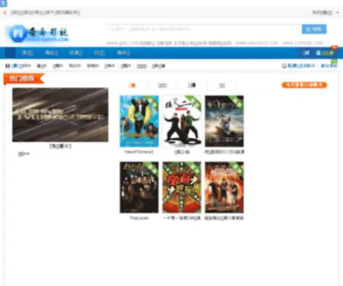Select the active orange tab above posters
343x286 pixels.
click(x=132, y=86)
